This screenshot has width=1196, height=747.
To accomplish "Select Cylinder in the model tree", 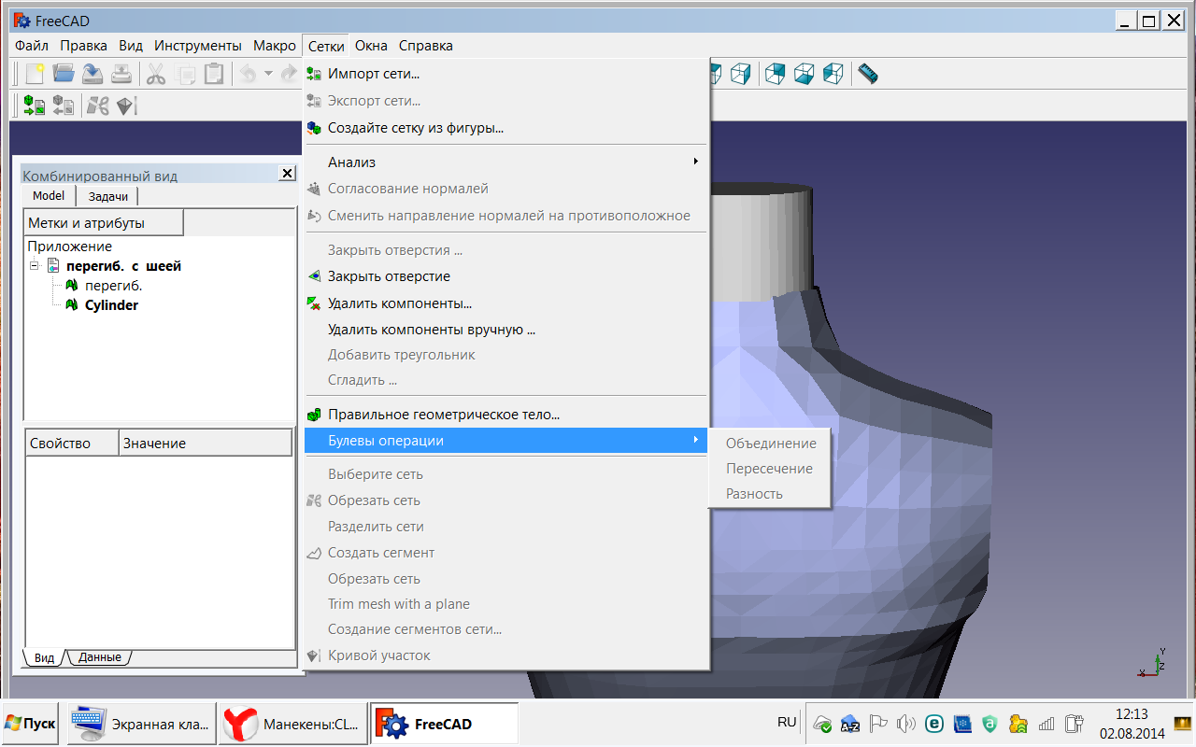I will (111, 305).
